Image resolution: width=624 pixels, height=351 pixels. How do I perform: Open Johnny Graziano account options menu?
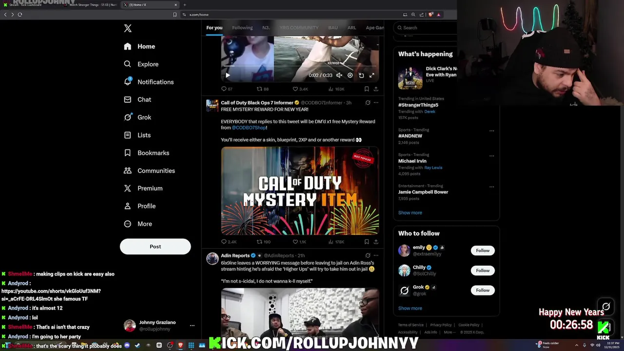(192, 325)
